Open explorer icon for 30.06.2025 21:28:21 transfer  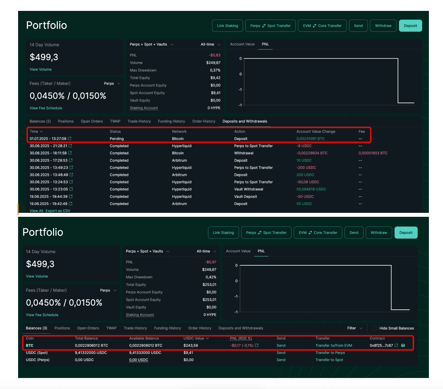pos(70,146)
